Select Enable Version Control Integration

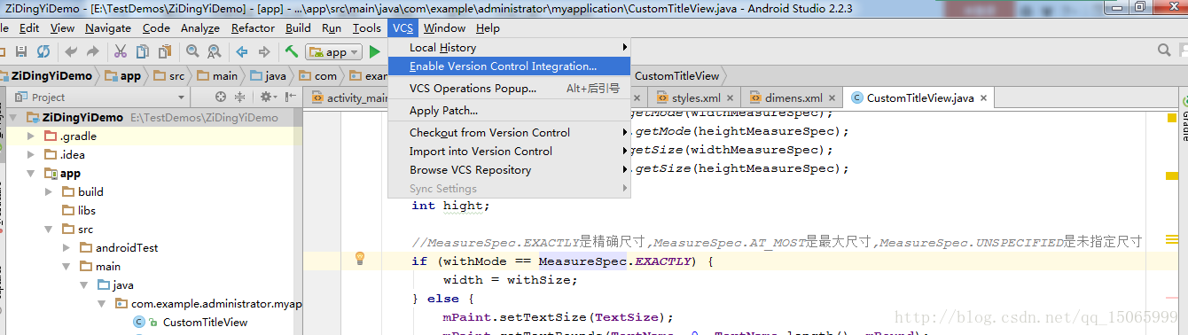(509, 66)
